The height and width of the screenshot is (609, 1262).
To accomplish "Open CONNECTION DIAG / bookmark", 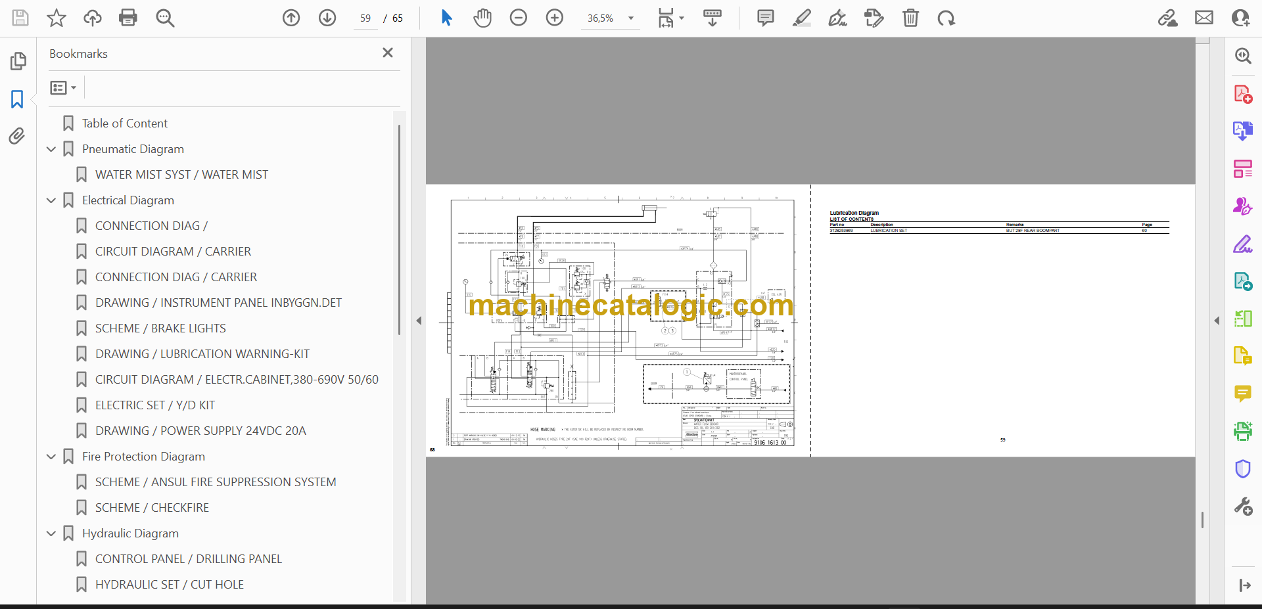I will click(151, 226).
